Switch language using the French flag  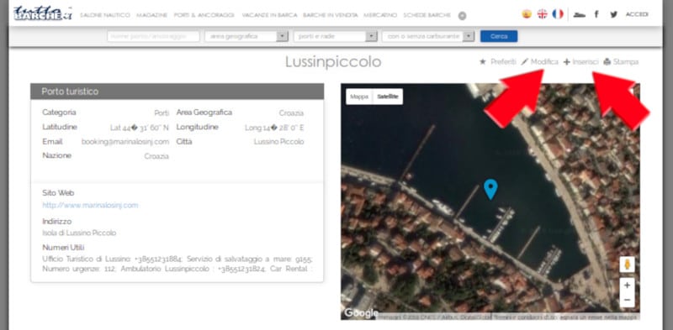tap(558, 14)
